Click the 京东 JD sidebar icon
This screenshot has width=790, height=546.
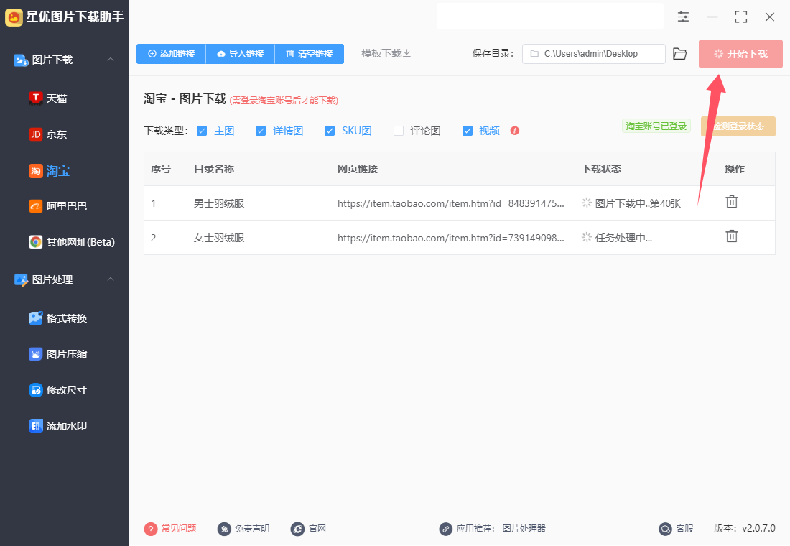(x=35, y=134)
